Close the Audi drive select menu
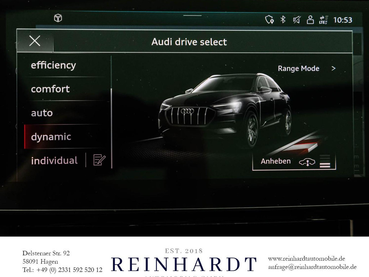The height and width of the screenshot is (277, 369). click(x=35, y=41)
